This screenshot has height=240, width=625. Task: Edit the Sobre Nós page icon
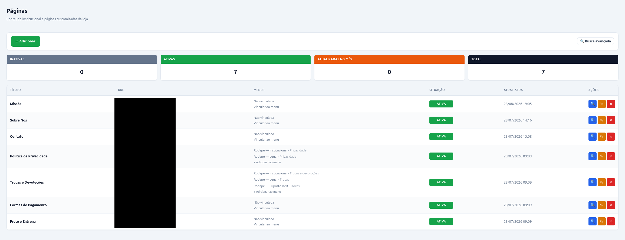601,120
